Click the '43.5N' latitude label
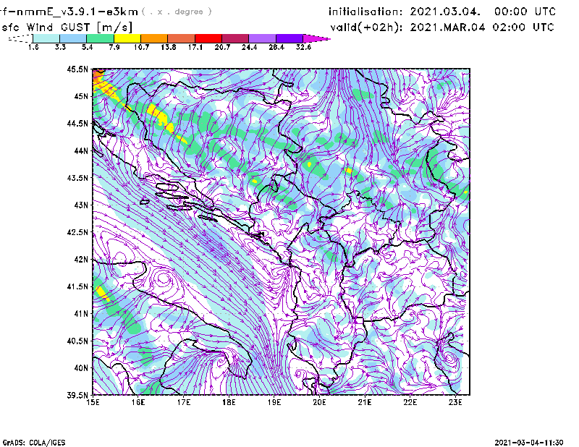The image size is (579, 447). (77, 177)
